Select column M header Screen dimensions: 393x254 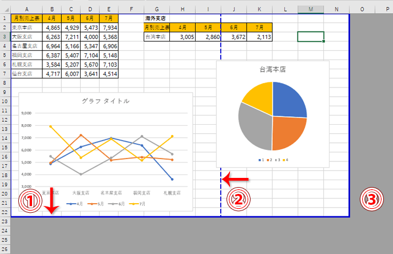[311, 9]
